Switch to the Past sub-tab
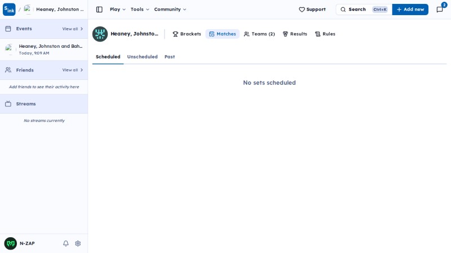This screenshot has height=253, width=451. click(x=170, y=57)
